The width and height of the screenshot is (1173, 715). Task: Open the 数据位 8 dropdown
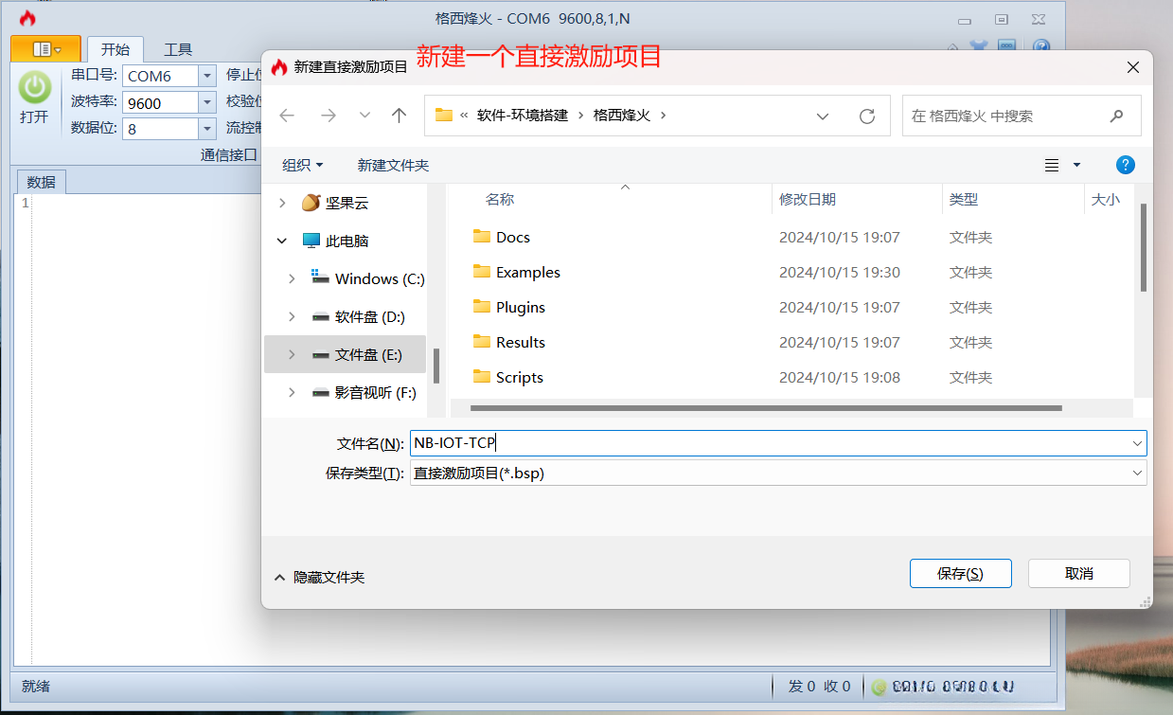coord(207,128)
